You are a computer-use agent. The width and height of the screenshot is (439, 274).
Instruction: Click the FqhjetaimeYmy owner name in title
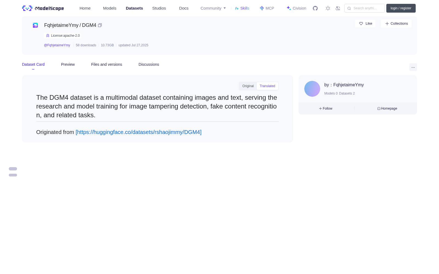[x=61, y=25]
